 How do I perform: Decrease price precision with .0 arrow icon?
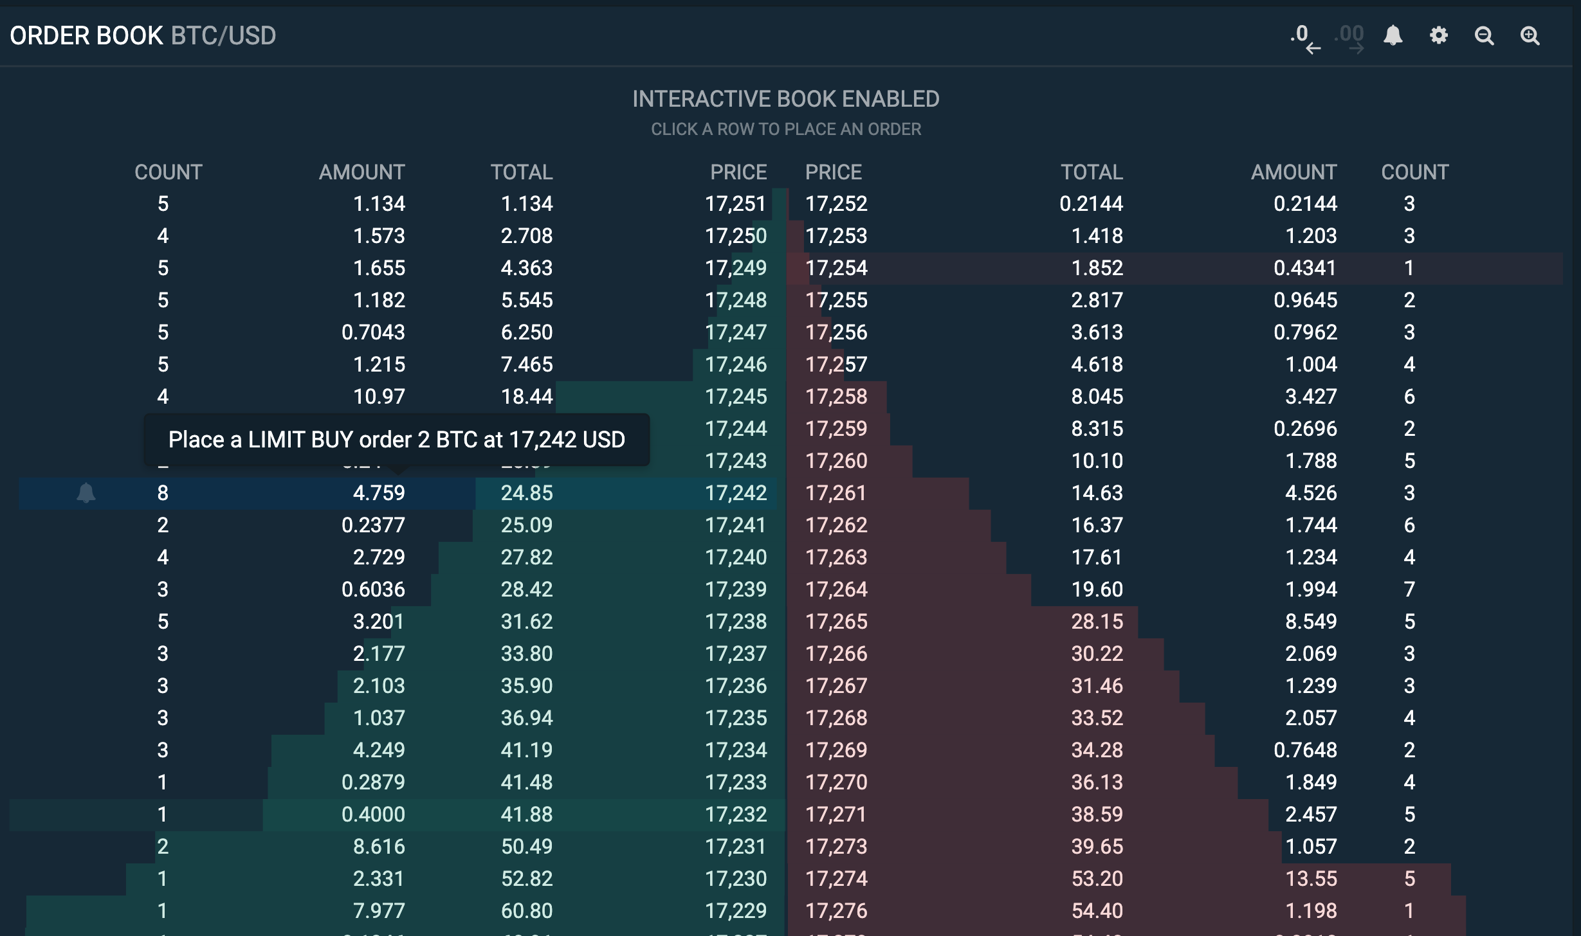click(x=1305, y=38)
